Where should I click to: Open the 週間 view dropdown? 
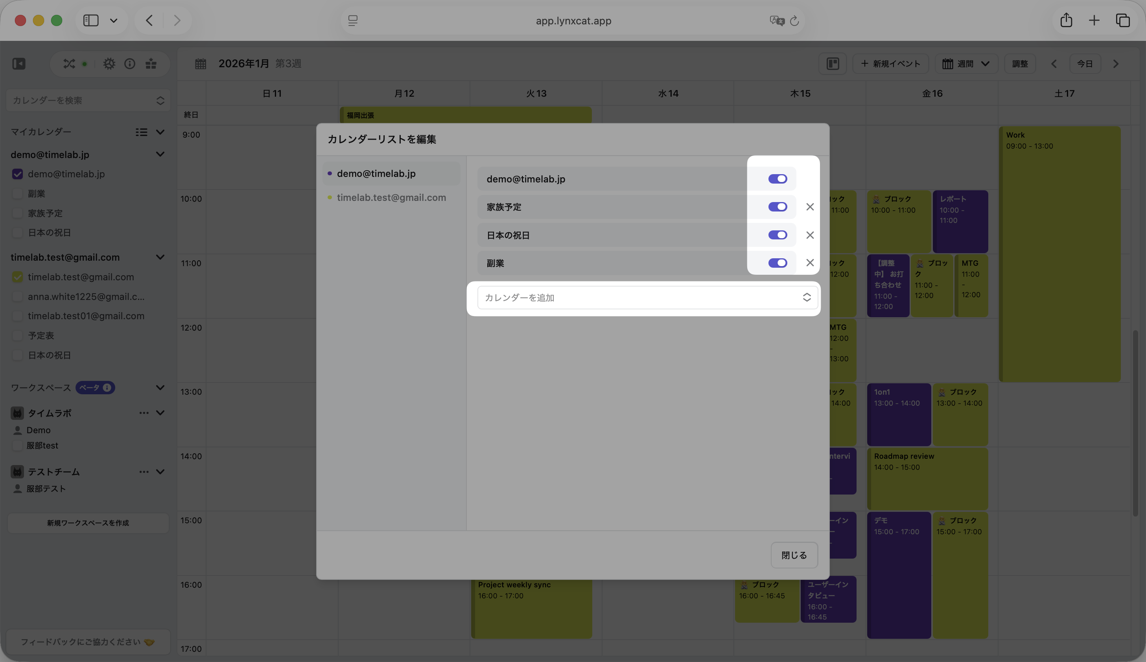966,64
